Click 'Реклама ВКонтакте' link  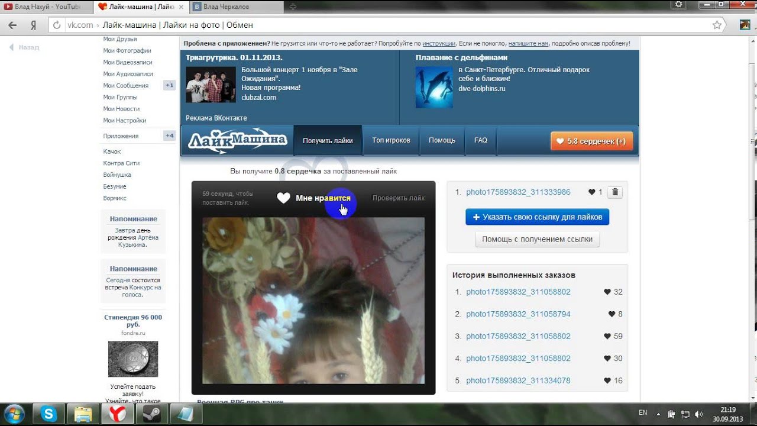point(216,118)
